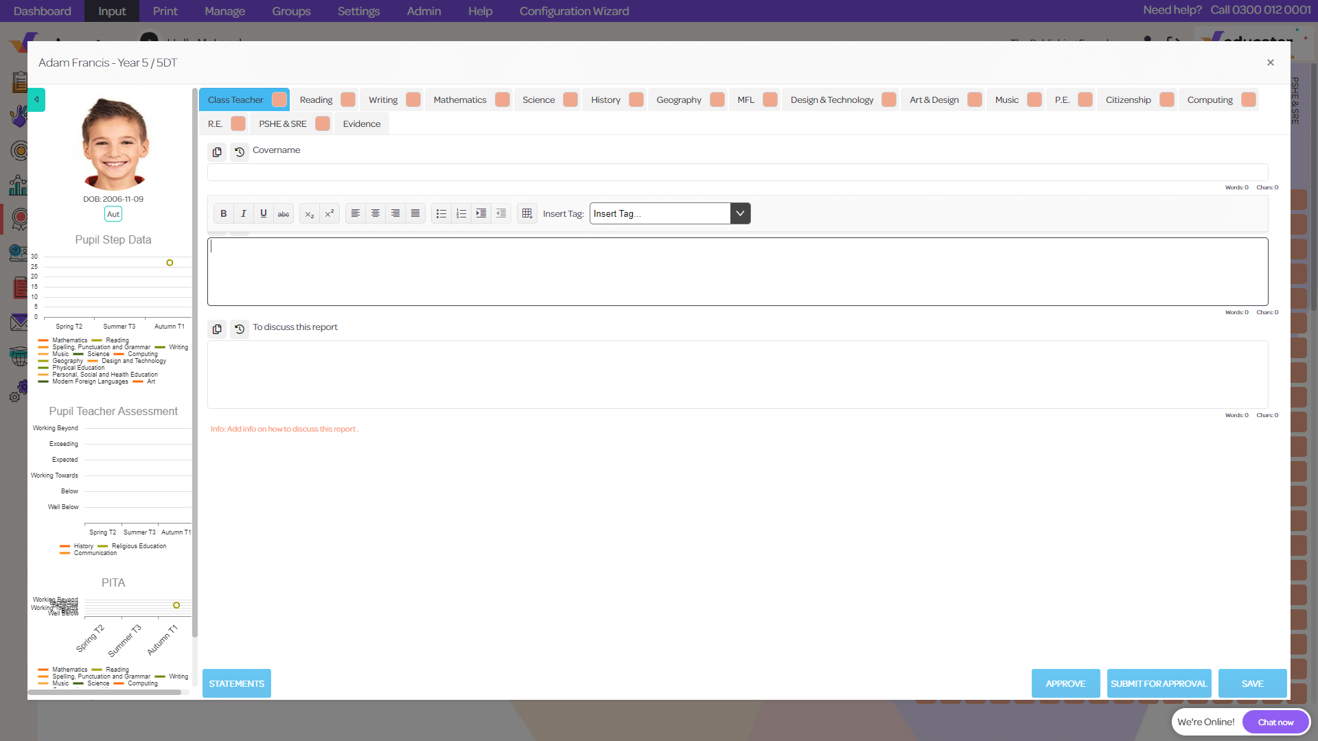This screenshot has height=741, width=1318.
Task: Apply strikethrough formatting
Action: click(284, 213)
